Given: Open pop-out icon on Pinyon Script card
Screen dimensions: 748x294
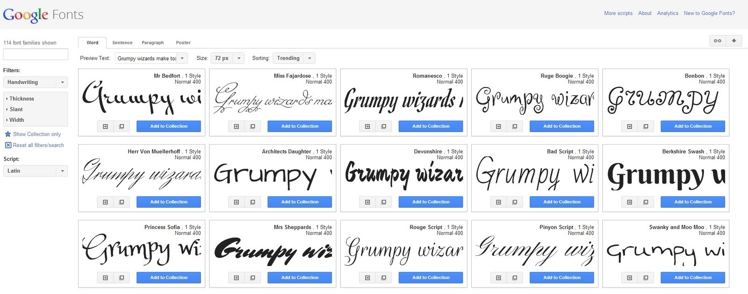Looking at the screenshot, I should point(515,278).
